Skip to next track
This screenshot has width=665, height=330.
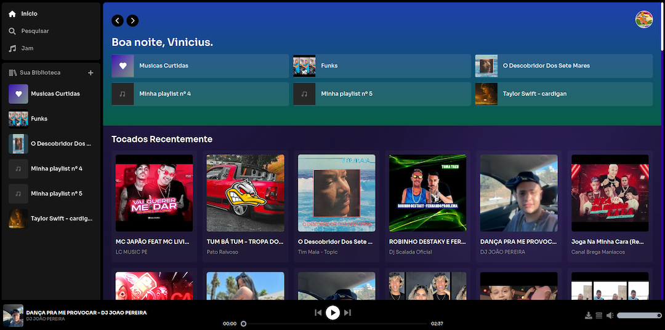347,313
